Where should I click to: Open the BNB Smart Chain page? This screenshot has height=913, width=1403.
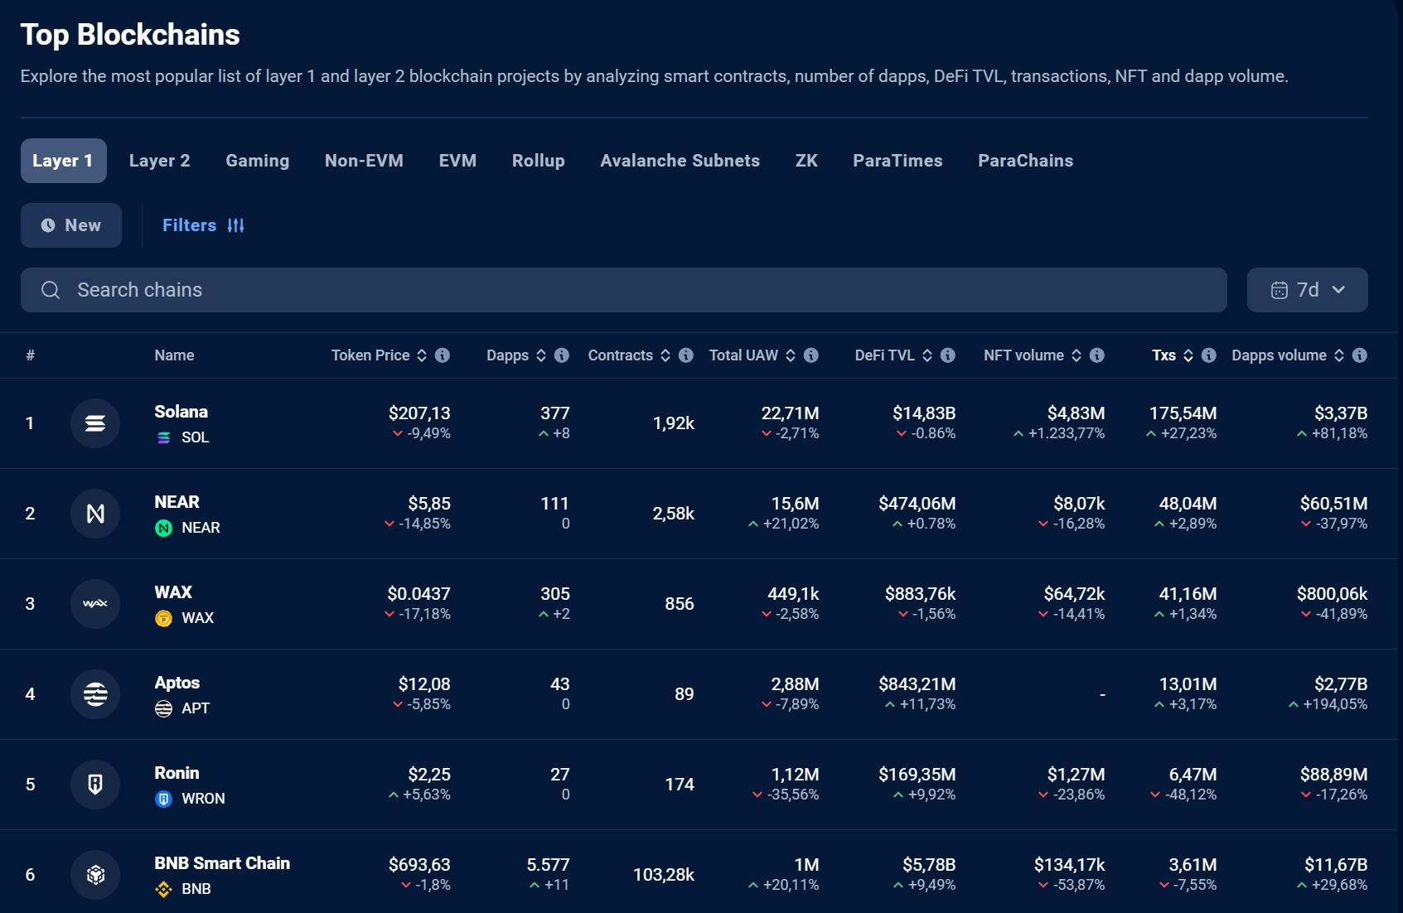tap(222, 863)
